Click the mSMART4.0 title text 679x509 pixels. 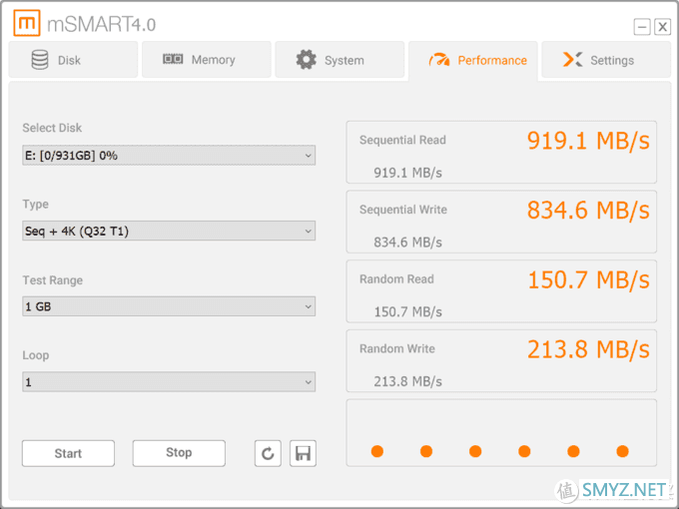101,24
